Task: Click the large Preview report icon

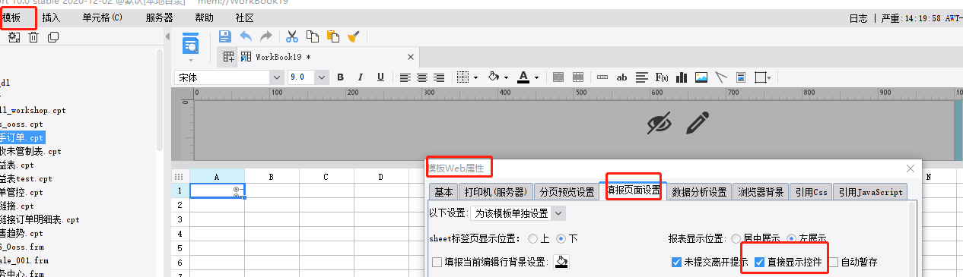Action: click(191, 44)
